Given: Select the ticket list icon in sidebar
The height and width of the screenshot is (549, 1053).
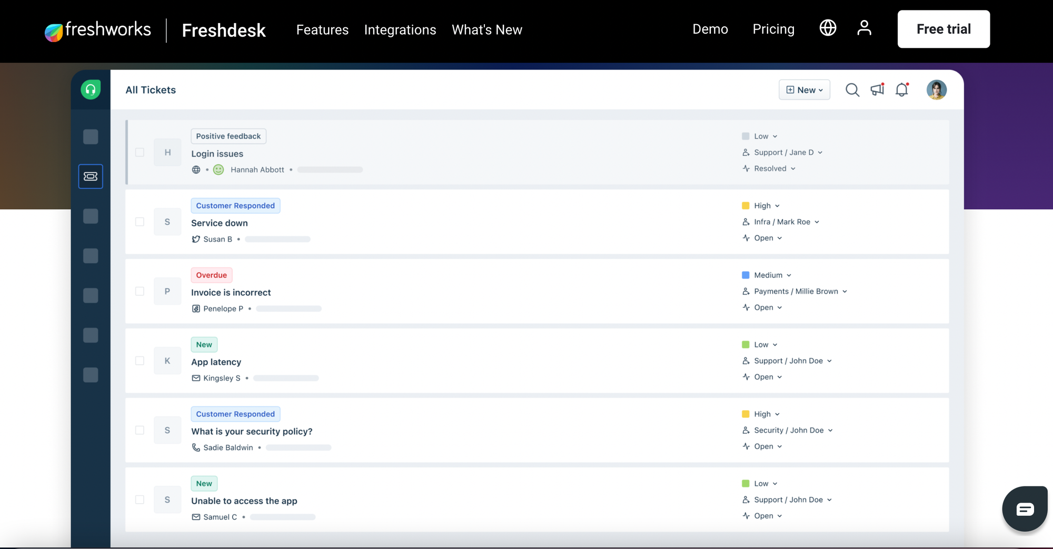Looking at the screenshot, I should (90, 176).
